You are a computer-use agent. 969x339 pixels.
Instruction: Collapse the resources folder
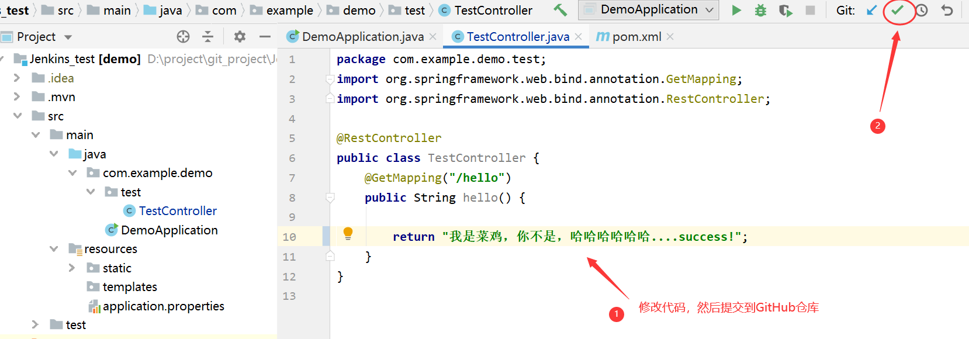point(54,248)
